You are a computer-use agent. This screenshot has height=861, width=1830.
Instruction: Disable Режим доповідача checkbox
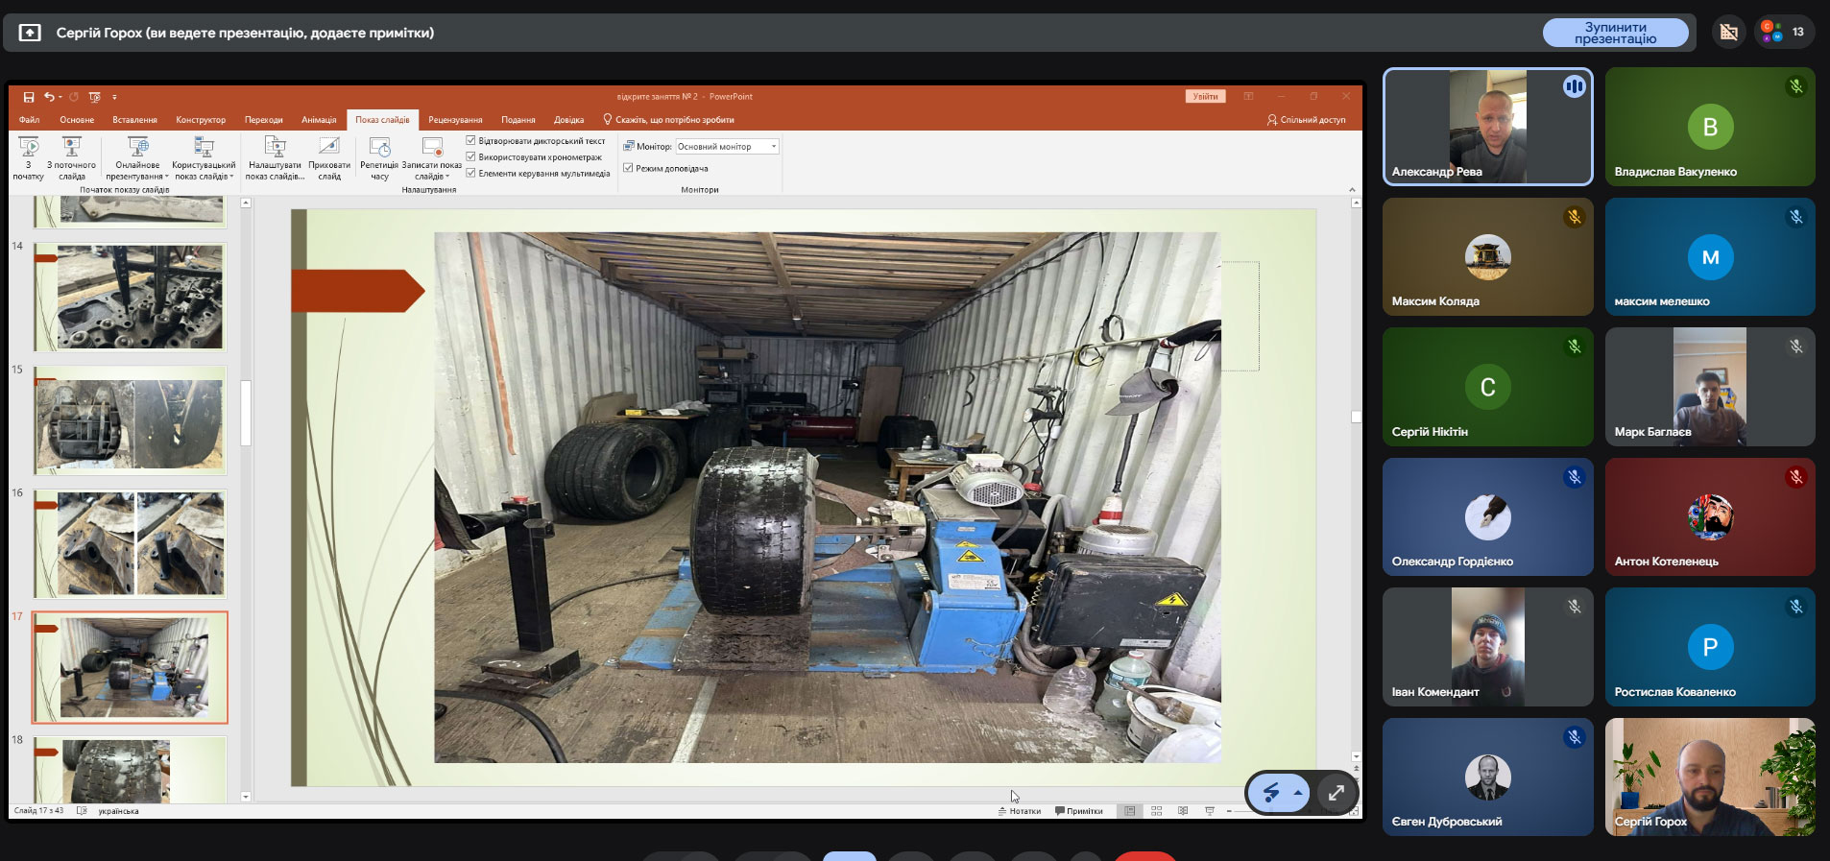[x=628, y=168]
